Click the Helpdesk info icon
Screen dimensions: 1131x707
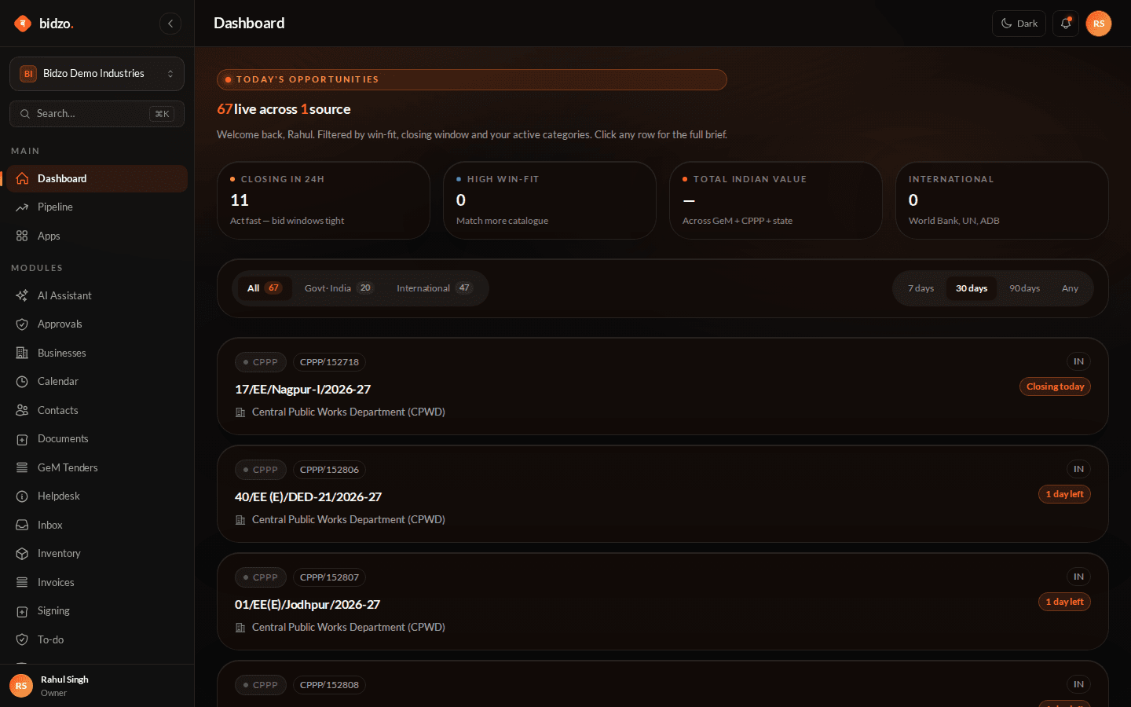pyautogui.click(x=22, y=496)
